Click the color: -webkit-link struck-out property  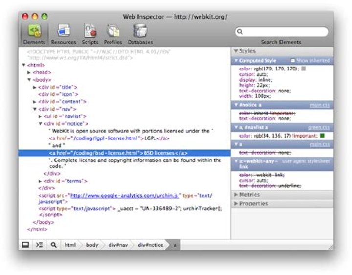[262, 175]
